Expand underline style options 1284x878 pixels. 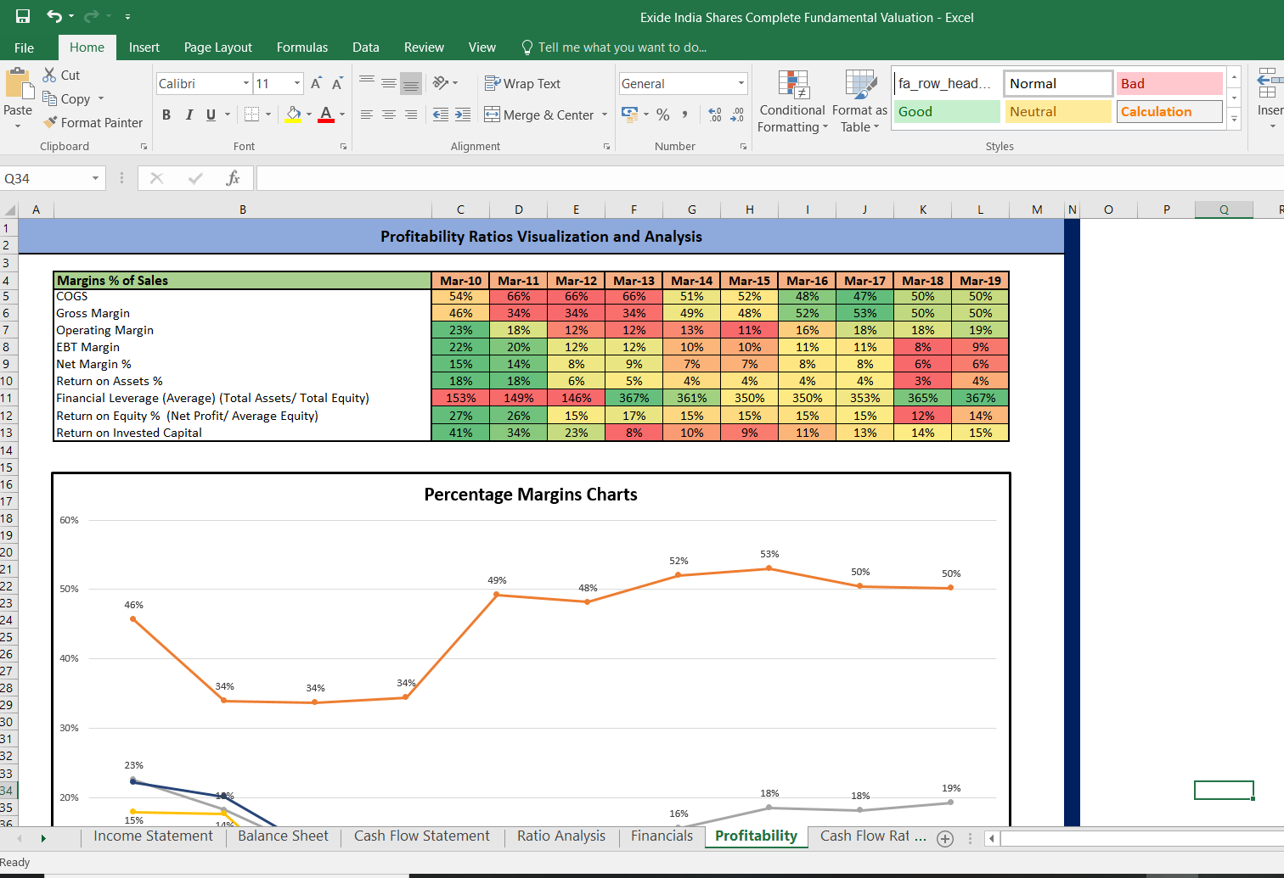(228, 115)
